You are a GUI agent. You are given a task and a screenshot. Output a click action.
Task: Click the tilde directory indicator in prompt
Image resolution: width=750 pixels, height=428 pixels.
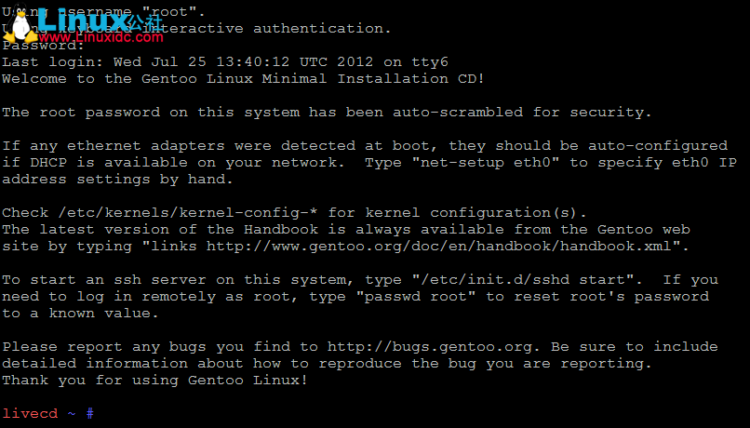point(72,414)
